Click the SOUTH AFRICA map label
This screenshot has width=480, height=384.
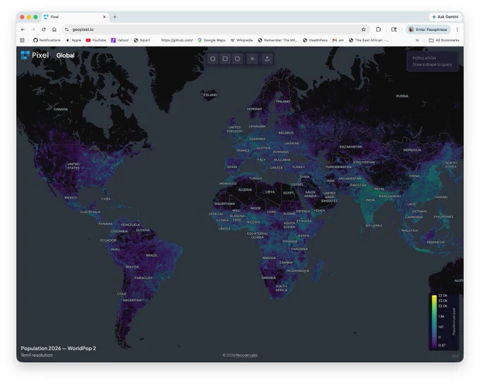pos(282,288)
